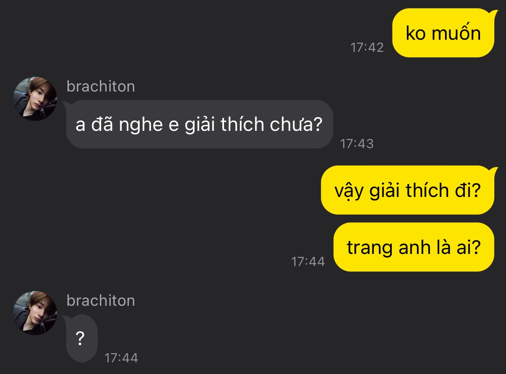The height and width of the screenshot is (374, 506).
Task: Tap brachiton's profile picture above the "?" message
Action: click(35, 313)
